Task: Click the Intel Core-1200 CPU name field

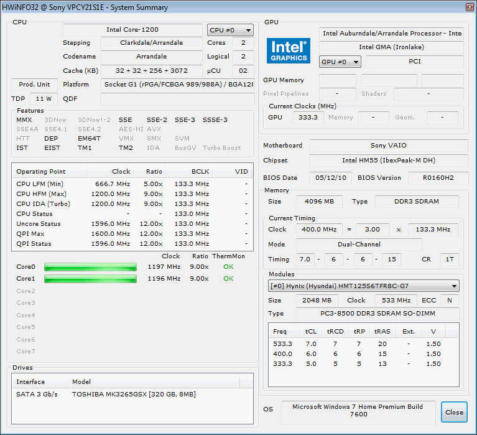Action: coord(132,30)
